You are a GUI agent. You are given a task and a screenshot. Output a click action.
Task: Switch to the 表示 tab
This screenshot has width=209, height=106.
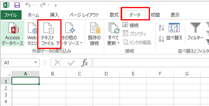pos(175,15)
